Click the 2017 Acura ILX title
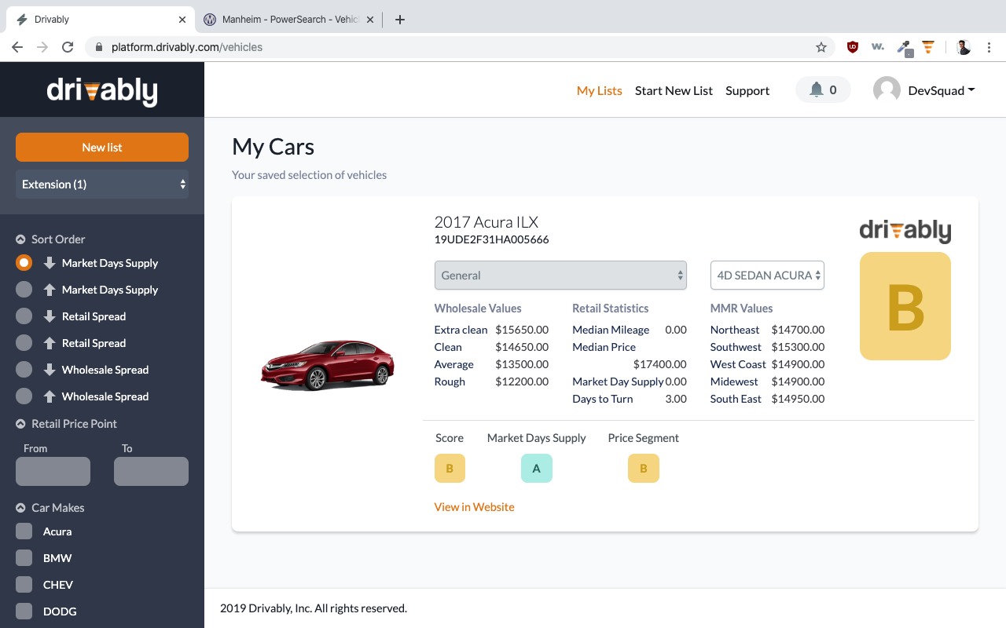 (x=486, y=222)
